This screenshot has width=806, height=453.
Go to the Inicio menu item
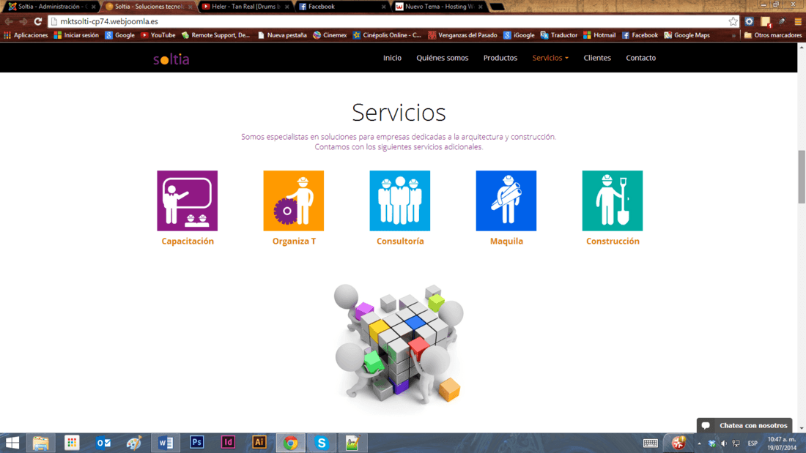(392, 58)
